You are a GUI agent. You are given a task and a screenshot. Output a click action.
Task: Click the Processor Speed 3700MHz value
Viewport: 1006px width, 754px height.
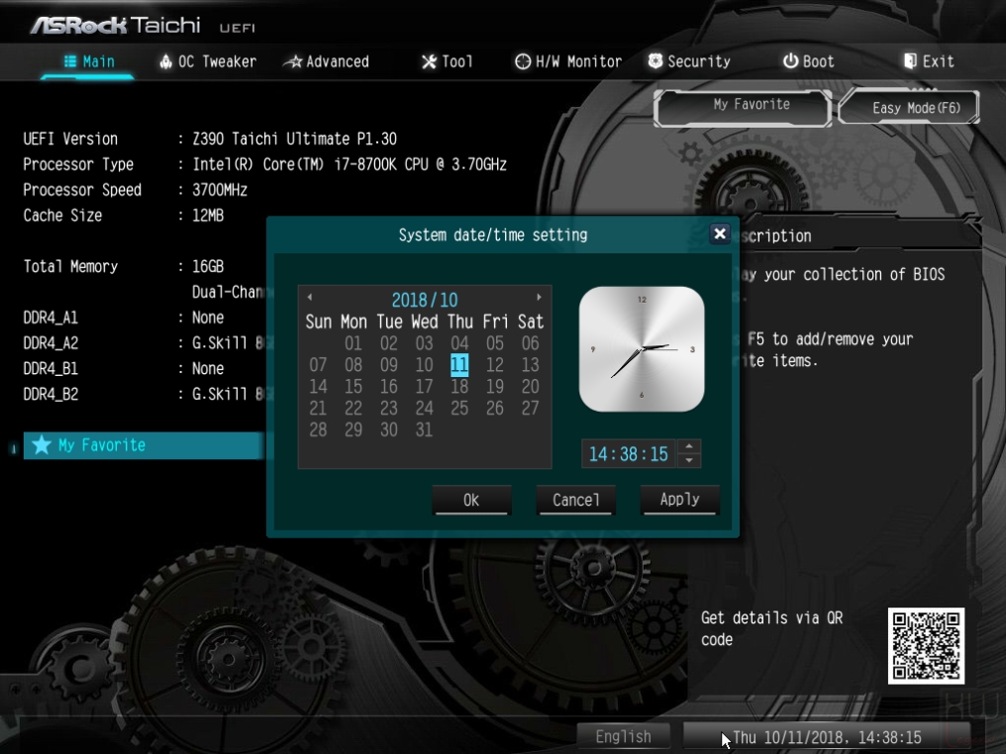220,190
